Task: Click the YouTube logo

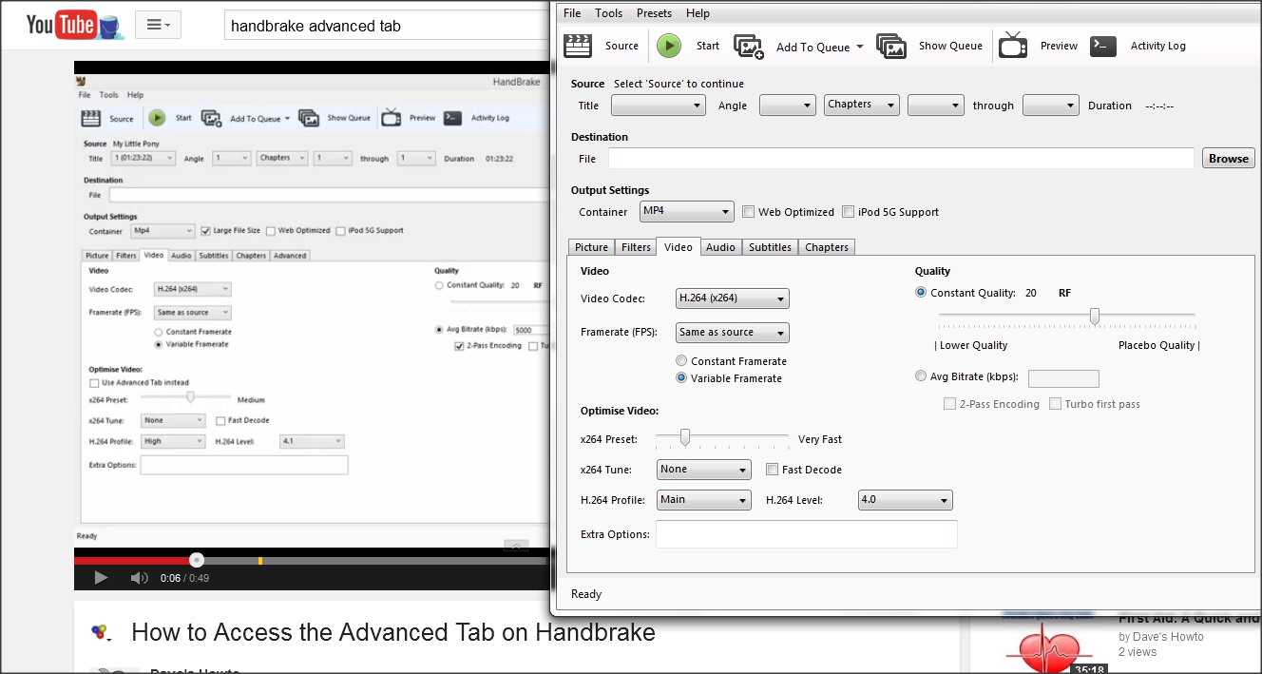Action: (x=74, y=25)
